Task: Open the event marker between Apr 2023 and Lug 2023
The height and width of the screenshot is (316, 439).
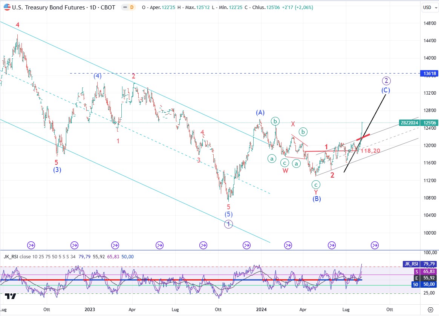Action: [160, 245]
